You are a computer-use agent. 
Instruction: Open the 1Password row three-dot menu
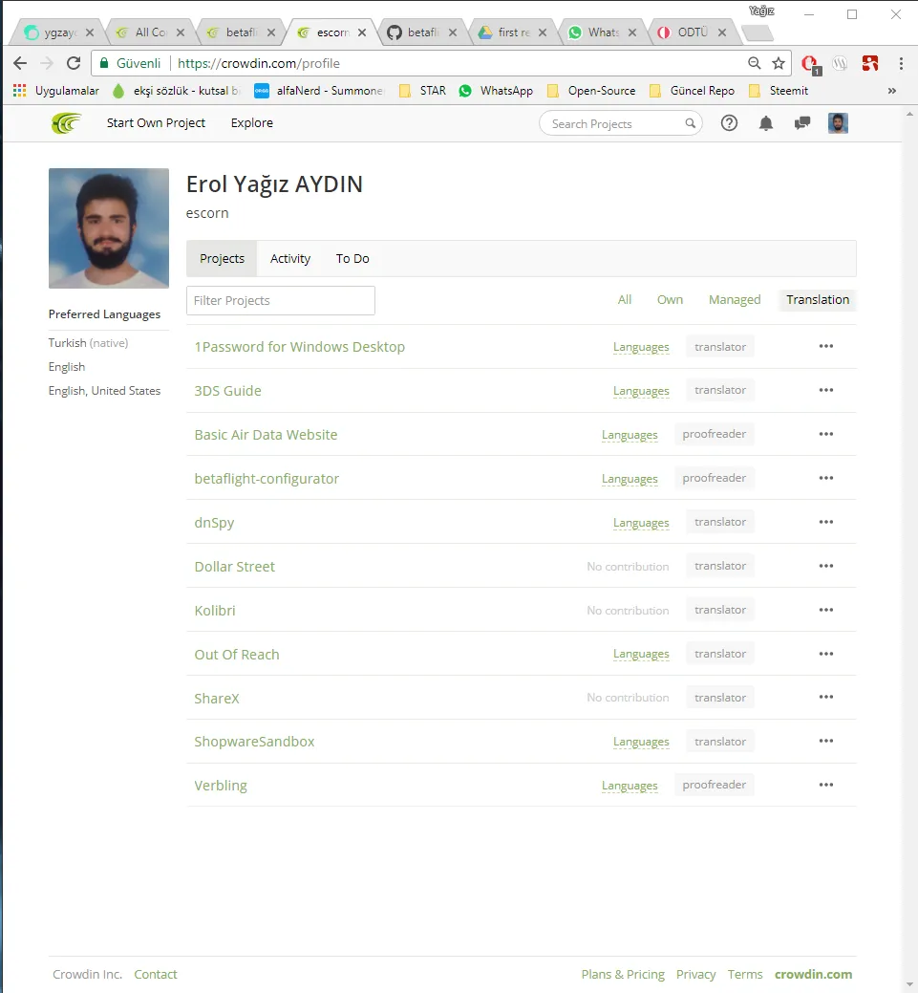(x=826, y=346)
